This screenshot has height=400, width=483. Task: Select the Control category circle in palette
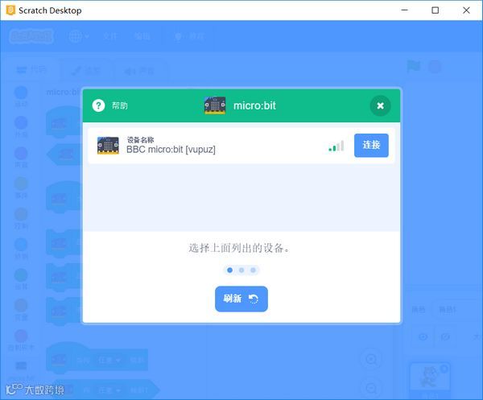[x=21, y=214]
